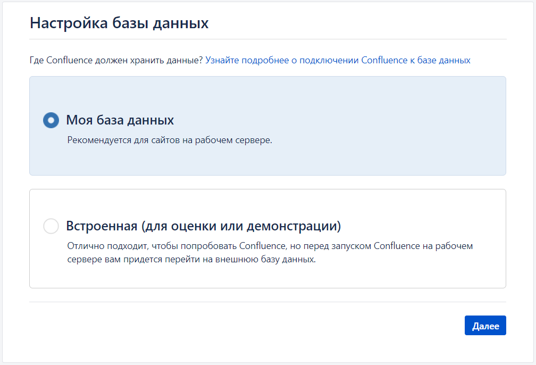Select the 'Встроенная' radio button
This screenshot has height=365, width=536.
(51, 226)
